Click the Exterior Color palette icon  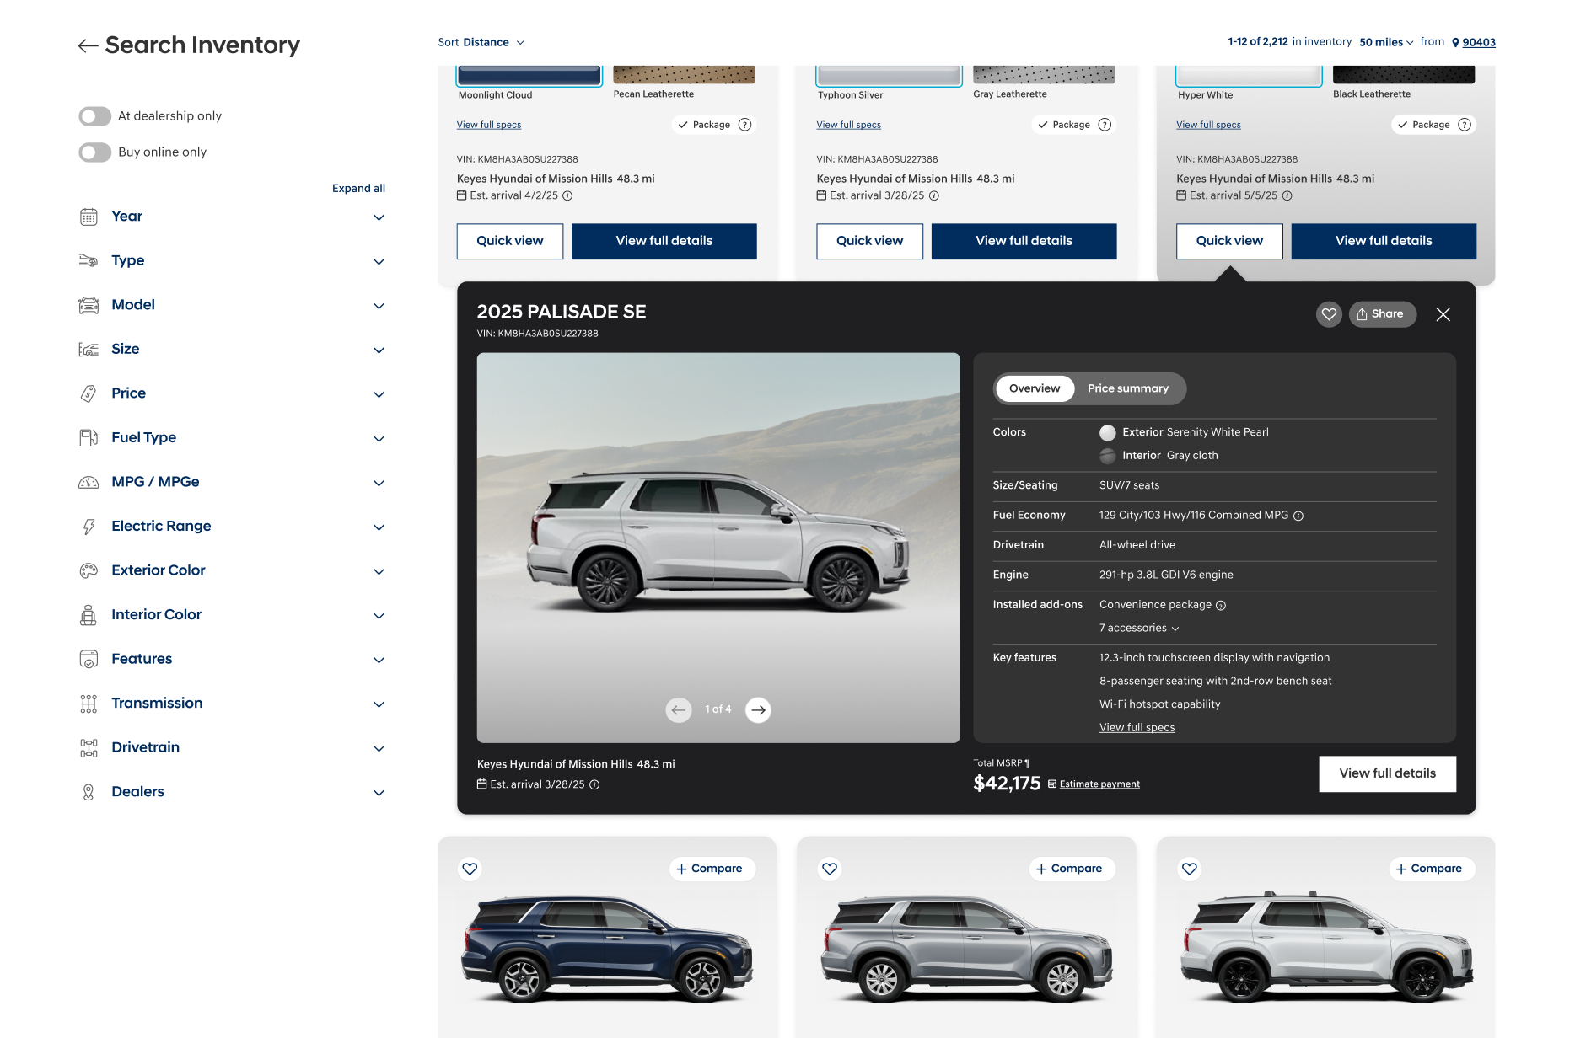[89, 570]
